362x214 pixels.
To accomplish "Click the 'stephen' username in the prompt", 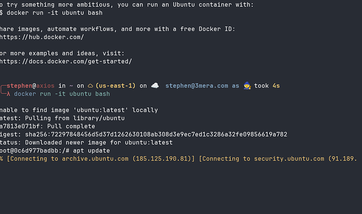I will [19, 86].
